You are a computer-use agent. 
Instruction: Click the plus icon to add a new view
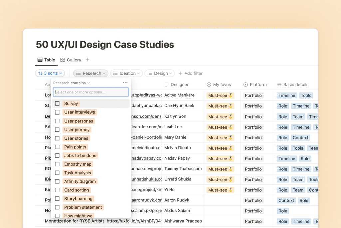(87, 60)
